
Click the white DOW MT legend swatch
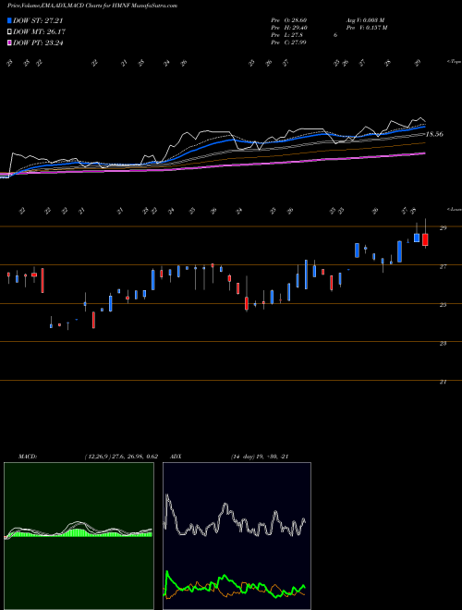point(9,31)
